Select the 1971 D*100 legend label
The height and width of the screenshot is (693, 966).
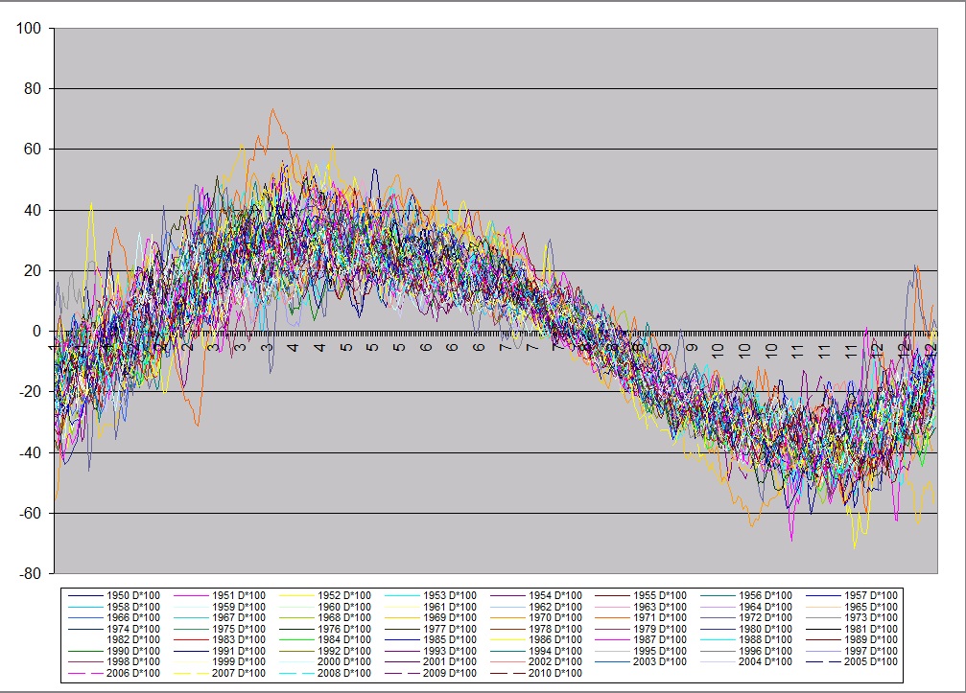662,618
